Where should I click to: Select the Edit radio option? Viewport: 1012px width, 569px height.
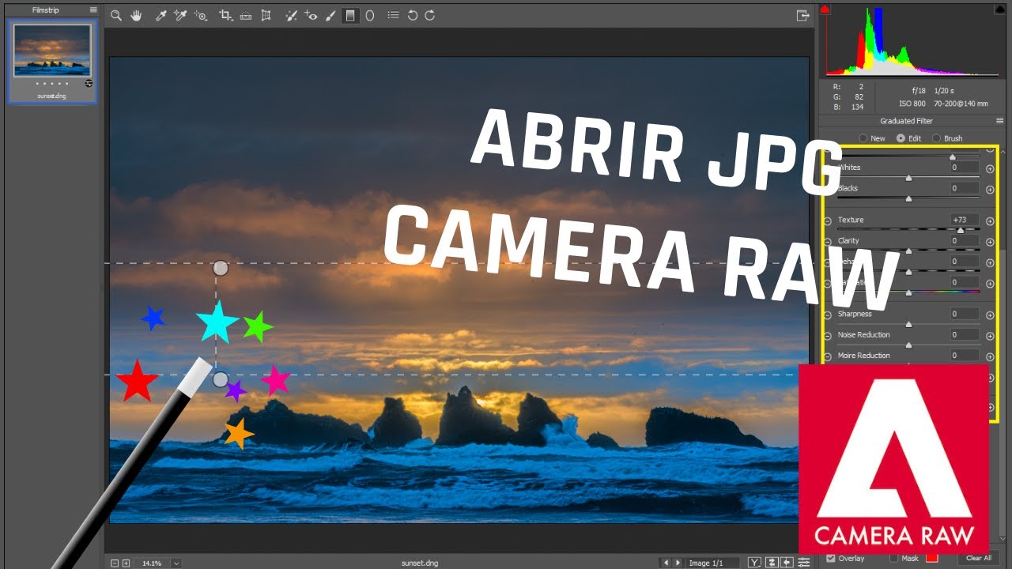click(901, 138)
